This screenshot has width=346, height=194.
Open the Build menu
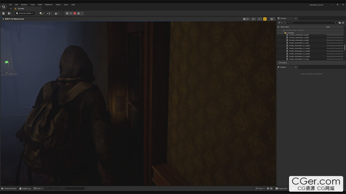tap(40, 5)
